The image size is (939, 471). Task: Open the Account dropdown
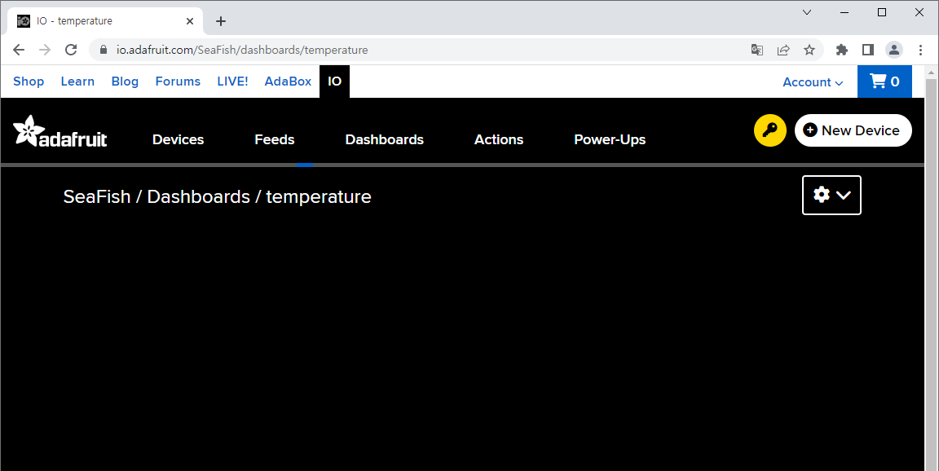point(813,82)
